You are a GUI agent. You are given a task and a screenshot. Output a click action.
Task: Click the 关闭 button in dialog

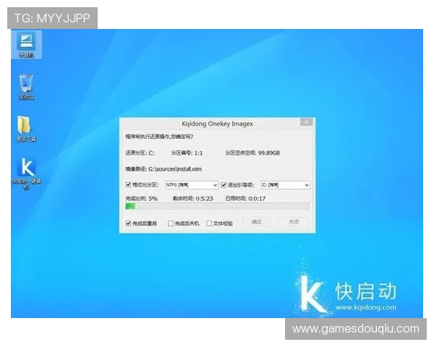pyautogui.click(x=294, y=222)
